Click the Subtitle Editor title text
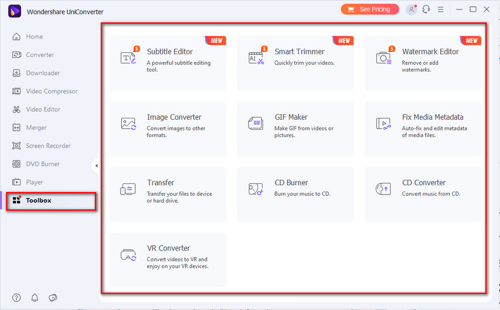The image size is (500, 310). 170,52
